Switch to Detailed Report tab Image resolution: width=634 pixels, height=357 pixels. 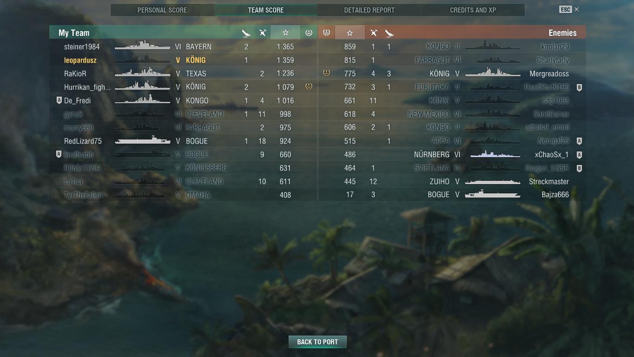pos(369,10)
